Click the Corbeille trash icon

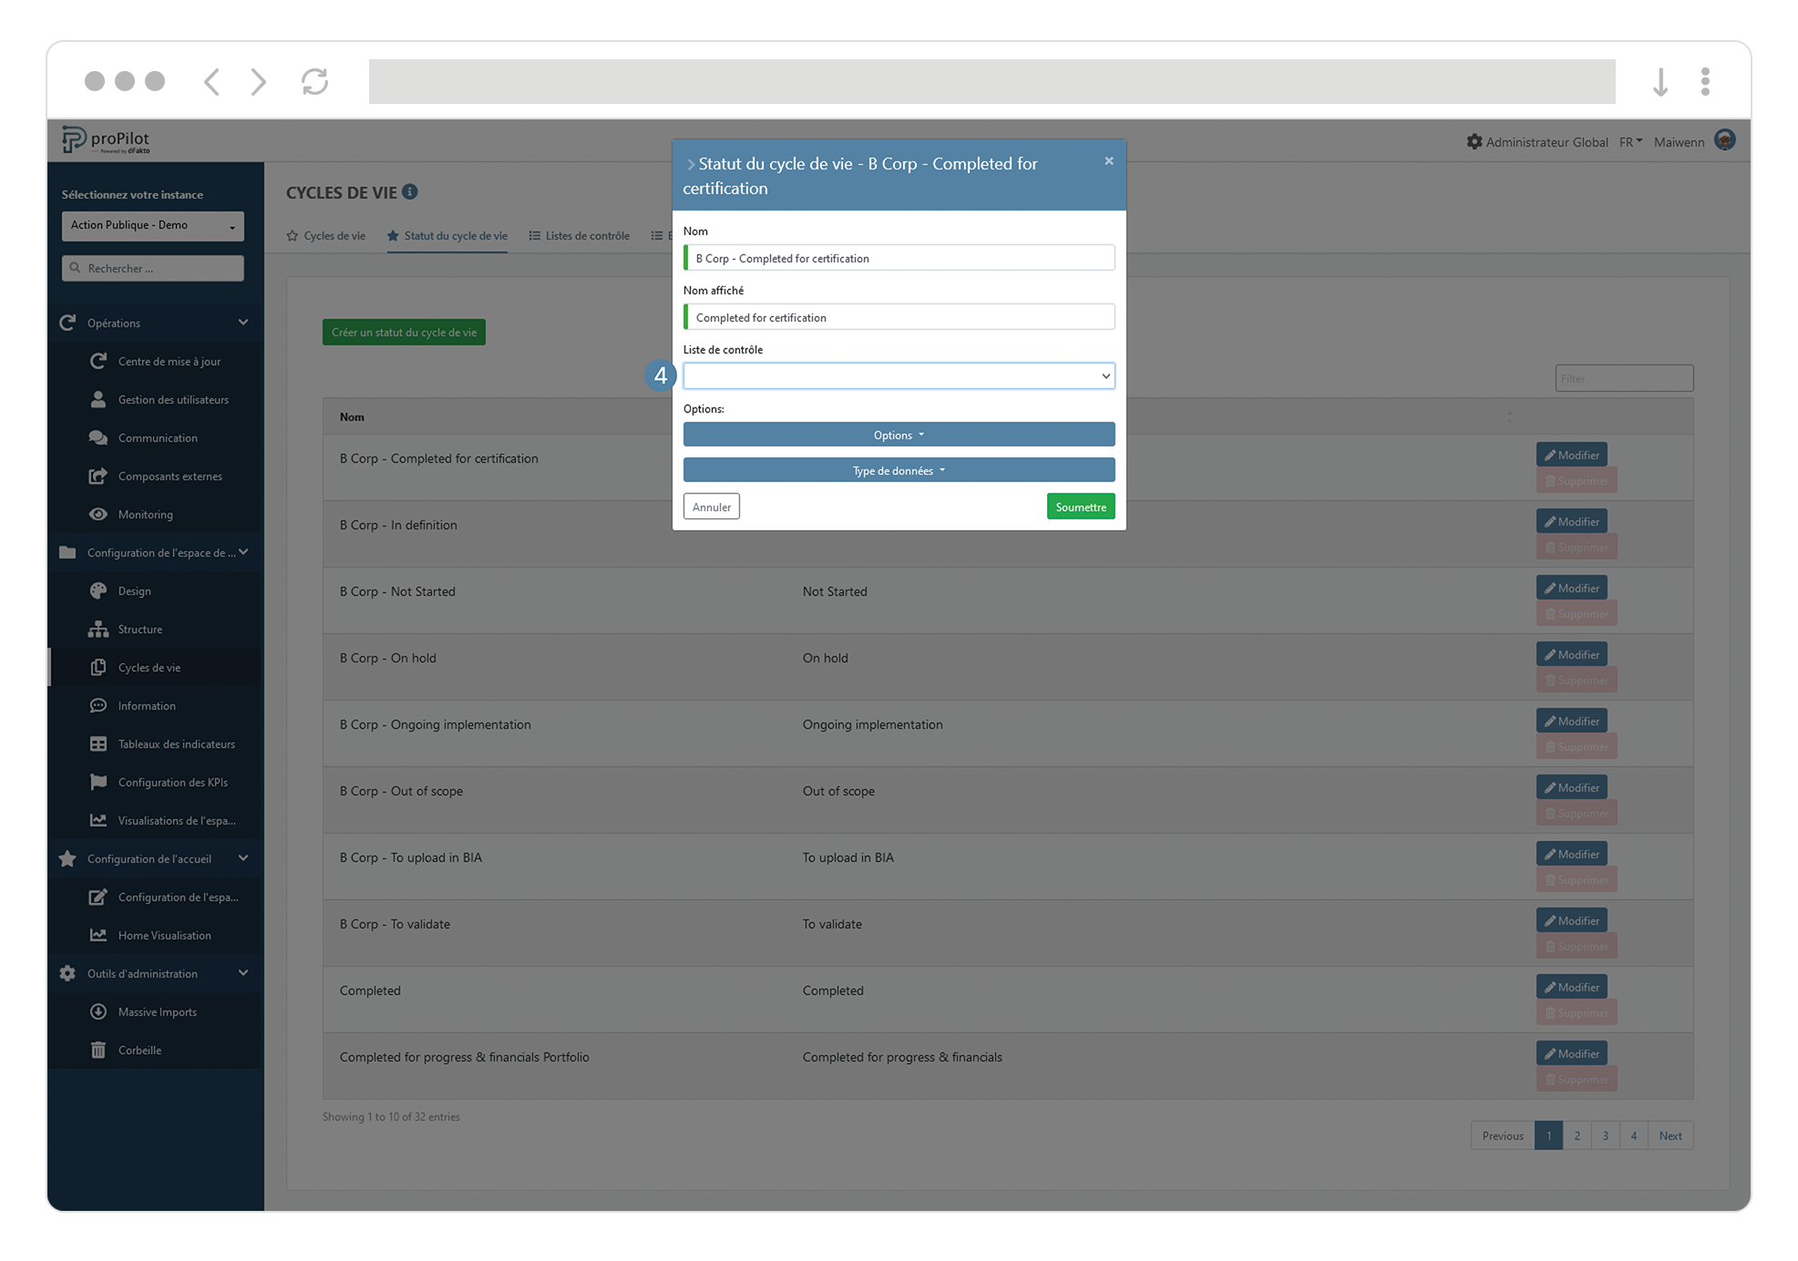coord(98,1050)
